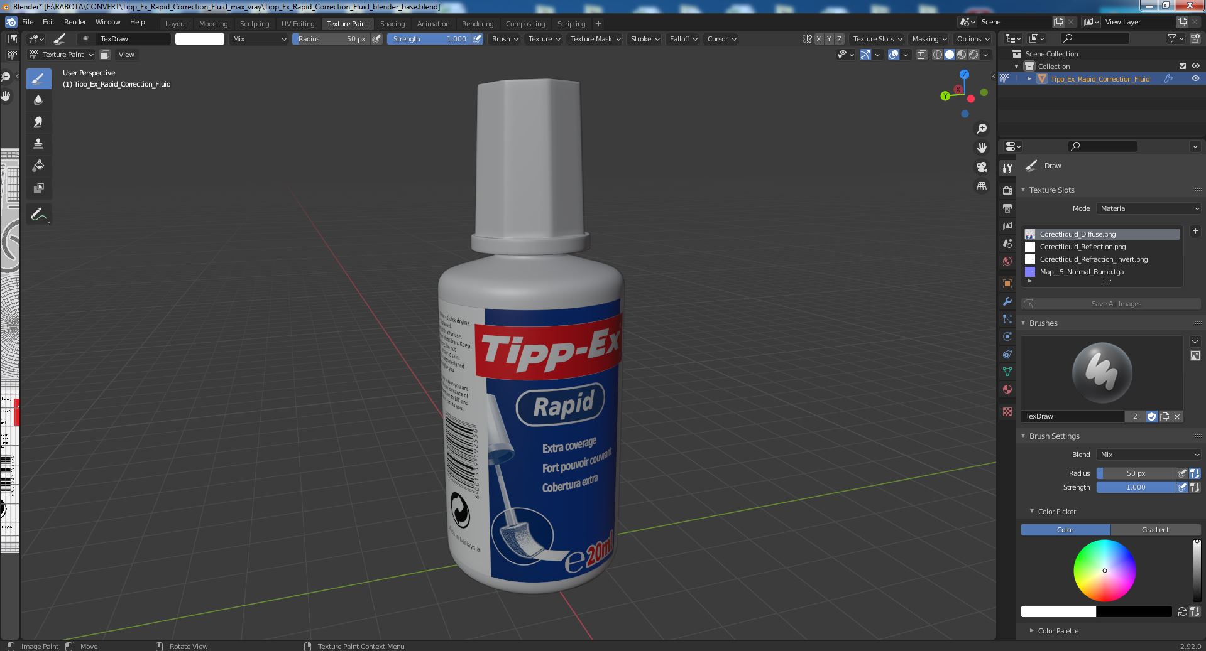Select the Color mode button

click(x=1065, y=530)
